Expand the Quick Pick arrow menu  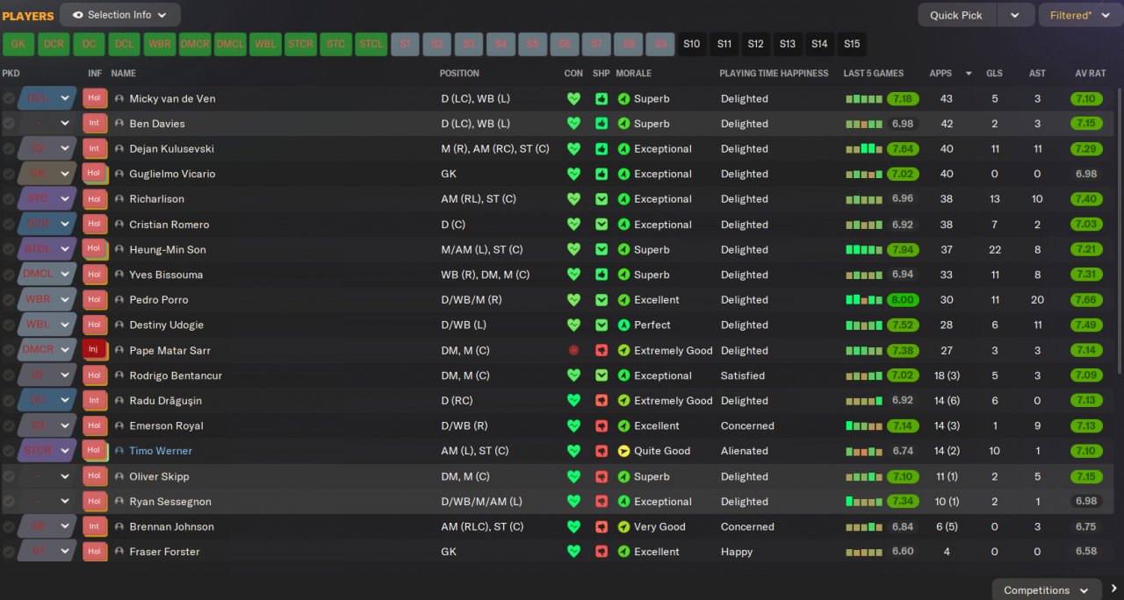(x=1014, y=15)
